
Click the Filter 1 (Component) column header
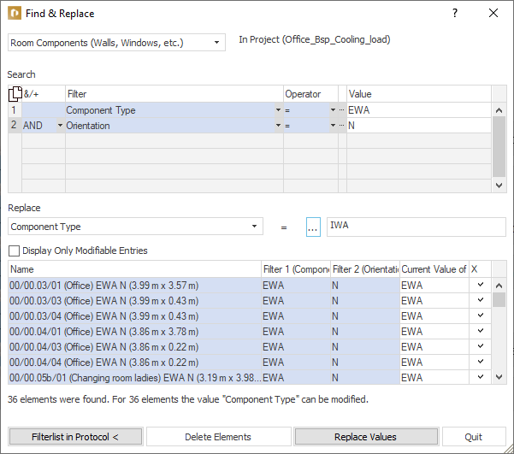coord(296,269)
